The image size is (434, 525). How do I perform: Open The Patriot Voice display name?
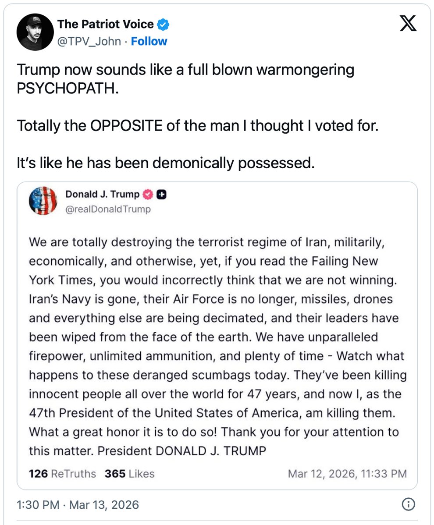(106, 25)
